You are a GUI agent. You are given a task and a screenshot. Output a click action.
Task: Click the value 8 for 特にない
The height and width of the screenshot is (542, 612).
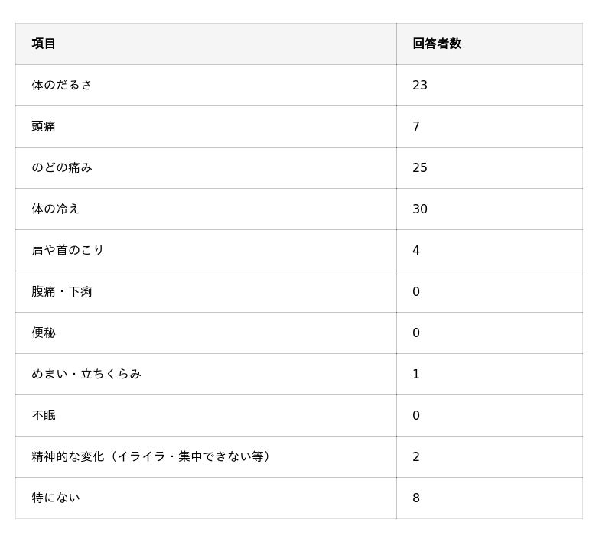416,498
